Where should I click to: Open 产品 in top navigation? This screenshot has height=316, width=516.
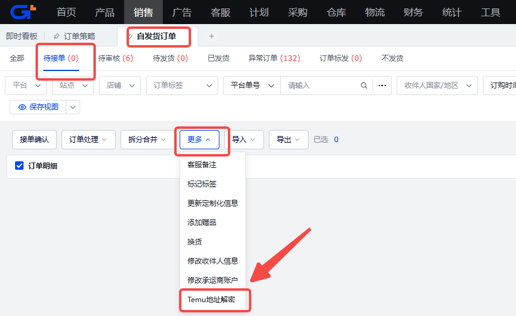click(x=105, y=12)
